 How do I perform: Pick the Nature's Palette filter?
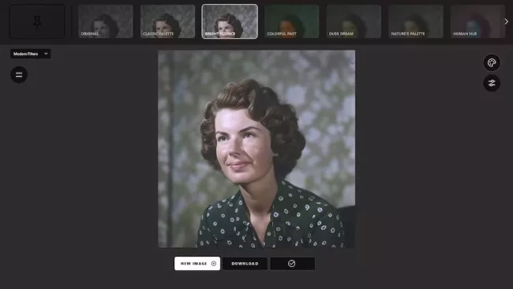(416, 21)
